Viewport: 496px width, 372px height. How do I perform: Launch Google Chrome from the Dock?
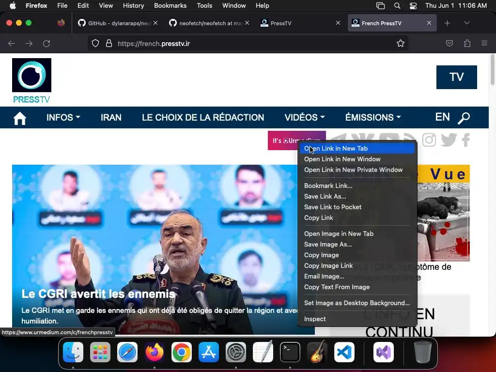[182, 352]
